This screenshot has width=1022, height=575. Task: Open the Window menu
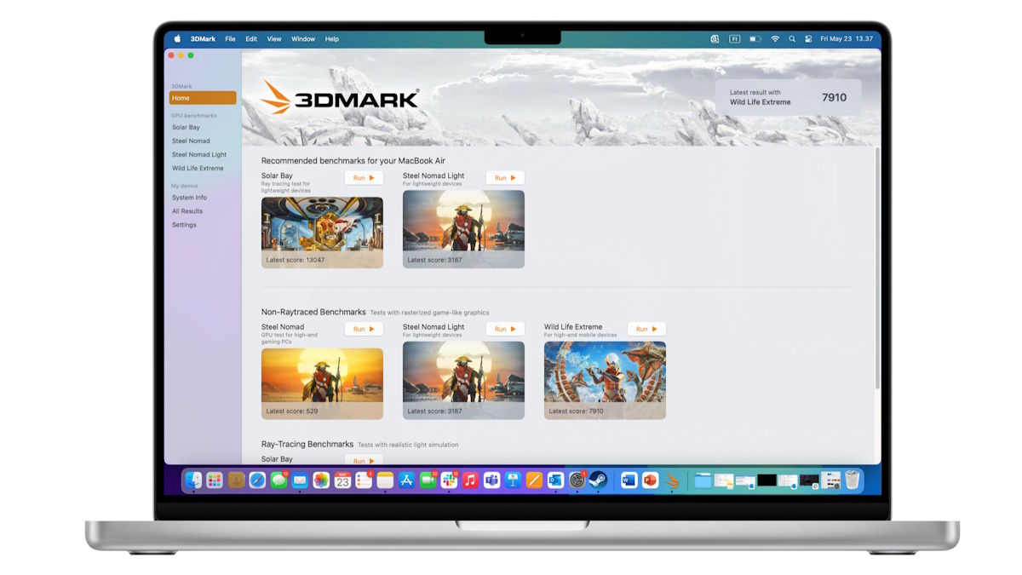pyautogui.click(x=303, y=39)
